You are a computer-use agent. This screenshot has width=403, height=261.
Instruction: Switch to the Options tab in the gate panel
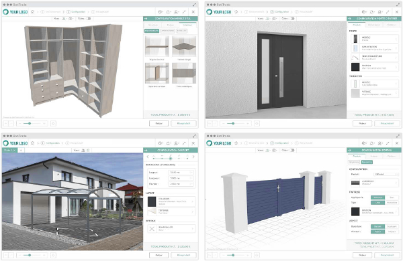click(391, 156)
